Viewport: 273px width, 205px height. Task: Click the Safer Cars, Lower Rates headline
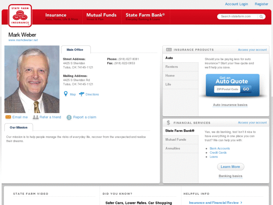coord(139,203)
